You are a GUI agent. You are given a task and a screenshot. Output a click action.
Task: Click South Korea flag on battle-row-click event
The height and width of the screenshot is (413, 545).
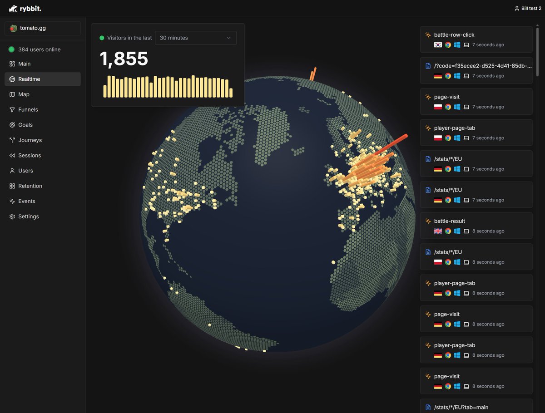point(438,45)
